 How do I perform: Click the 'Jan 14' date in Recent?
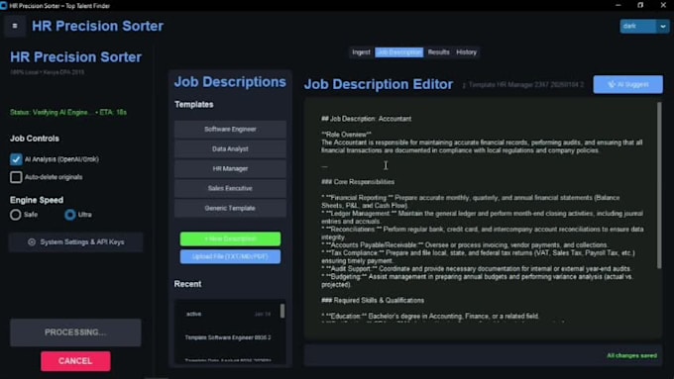pyautogui.click(x=263, y=315)
